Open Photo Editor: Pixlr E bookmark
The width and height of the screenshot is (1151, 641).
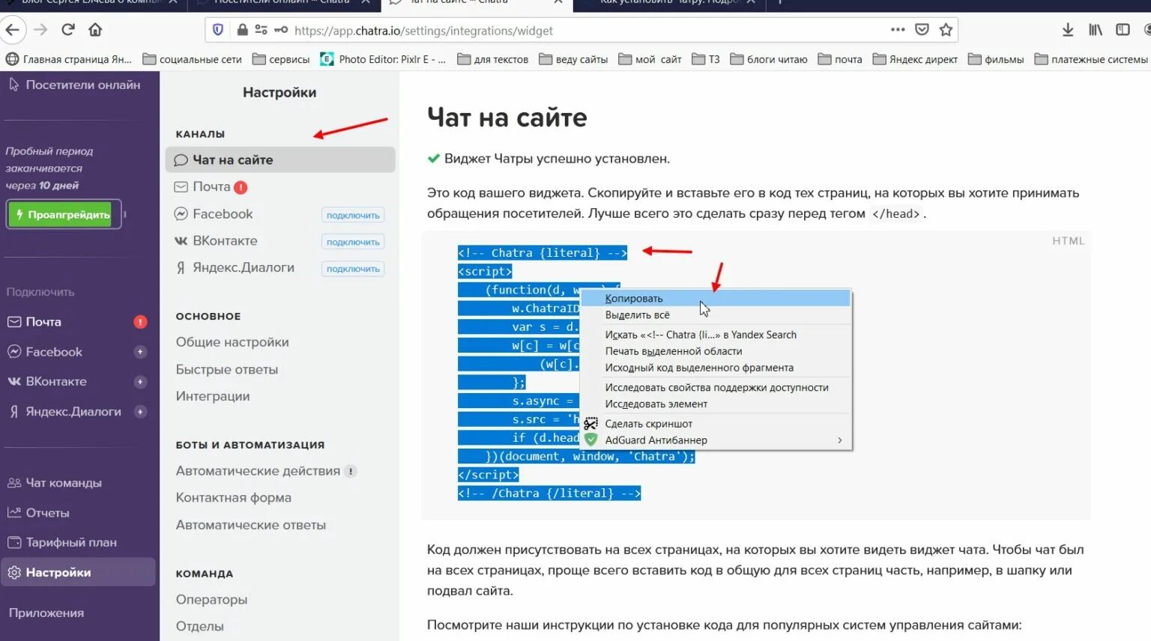pos(383,59)
